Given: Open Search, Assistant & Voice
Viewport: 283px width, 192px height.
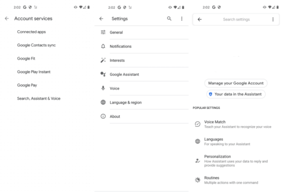Looking at the screenshot, I should coord(39,98).
